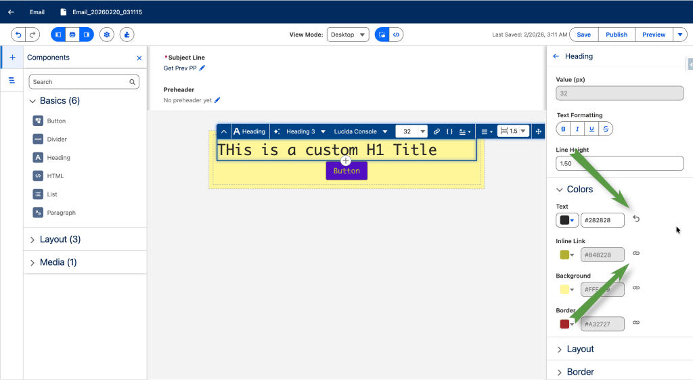Expand the Border section in Heading panel

click(580, 372)
